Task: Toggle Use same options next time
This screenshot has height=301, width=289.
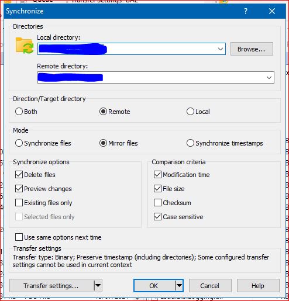Action: 19,237
